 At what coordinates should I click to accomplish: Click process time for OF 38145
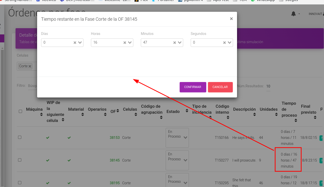pyautogui.click(x=289, y=160)
